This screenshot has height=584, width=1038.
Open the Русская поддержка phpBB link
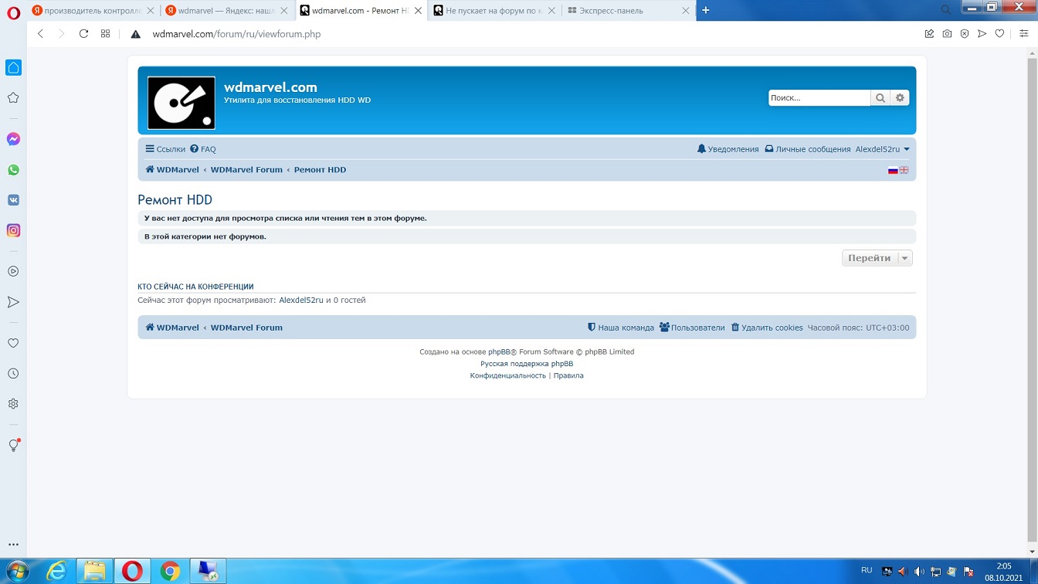(x=527, y=364)
